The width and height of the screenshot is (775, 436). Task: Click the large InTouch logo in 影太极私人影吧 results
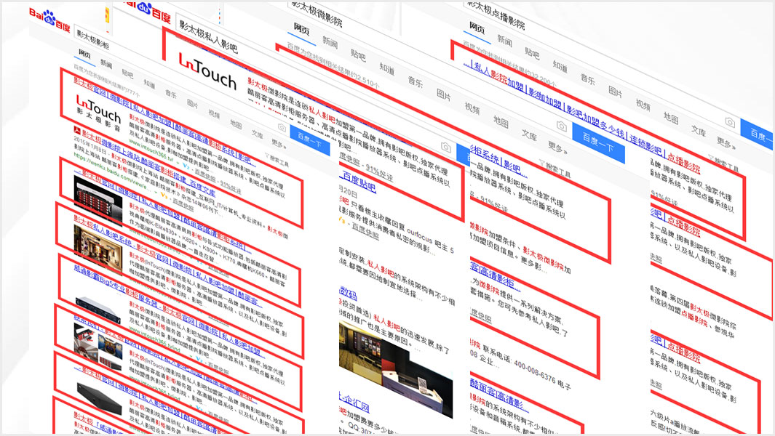click(208, 71)
